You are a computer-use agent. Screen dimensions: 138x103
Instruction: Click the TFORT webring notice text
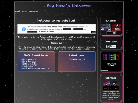tap(111, 95)
